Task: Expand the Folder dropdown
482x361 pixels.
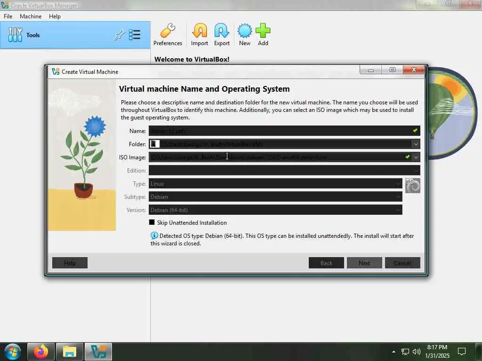Action: point(416,144)
